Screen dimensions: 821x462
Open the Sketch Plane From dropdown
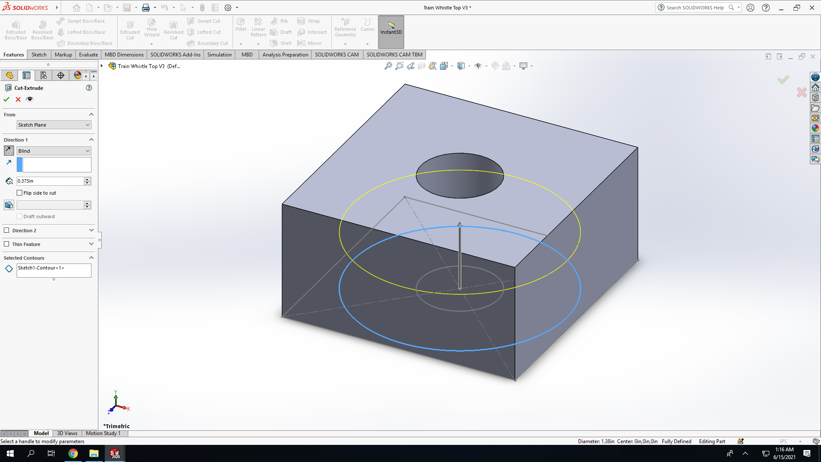pos(54,125)
